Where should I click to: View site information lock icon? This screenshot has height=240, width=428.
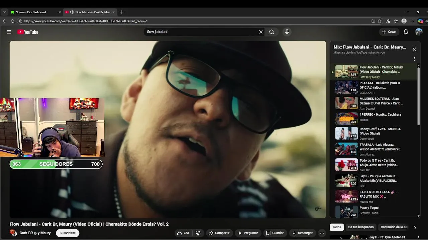point(21,21)
